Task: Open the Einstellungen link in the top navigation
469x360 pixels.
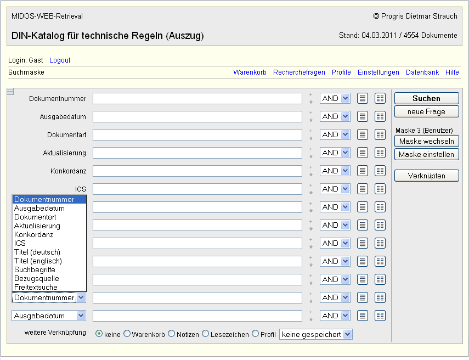Action: [378, 72]
